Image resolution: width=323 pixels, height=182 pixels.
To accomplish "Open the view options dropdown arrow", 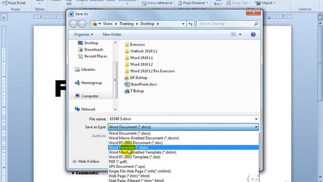I will coord(240,34).
